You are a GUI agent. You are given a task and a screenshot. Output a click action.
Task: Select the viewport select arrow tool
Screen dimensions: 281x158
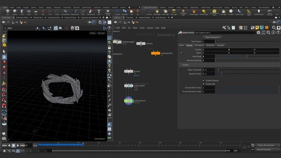click(4, 52)
